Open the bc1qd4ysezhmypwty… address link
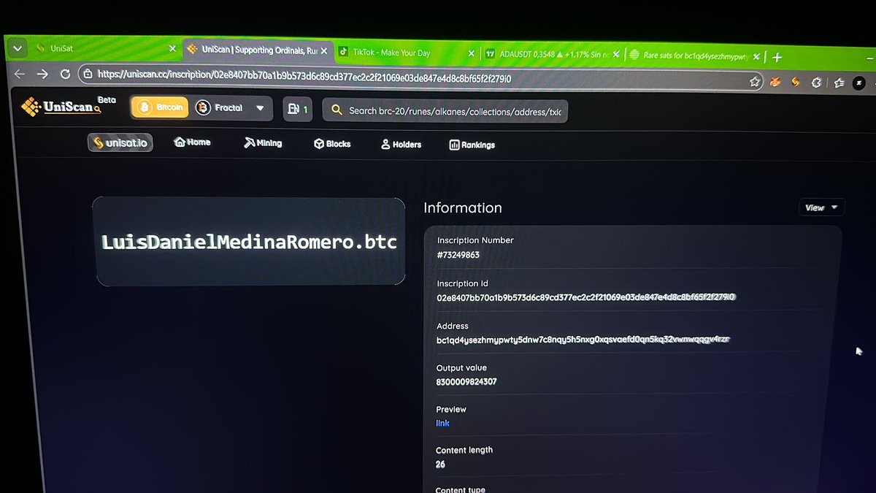This screenshot has height=493, width=876. click(x=583, y=339)
